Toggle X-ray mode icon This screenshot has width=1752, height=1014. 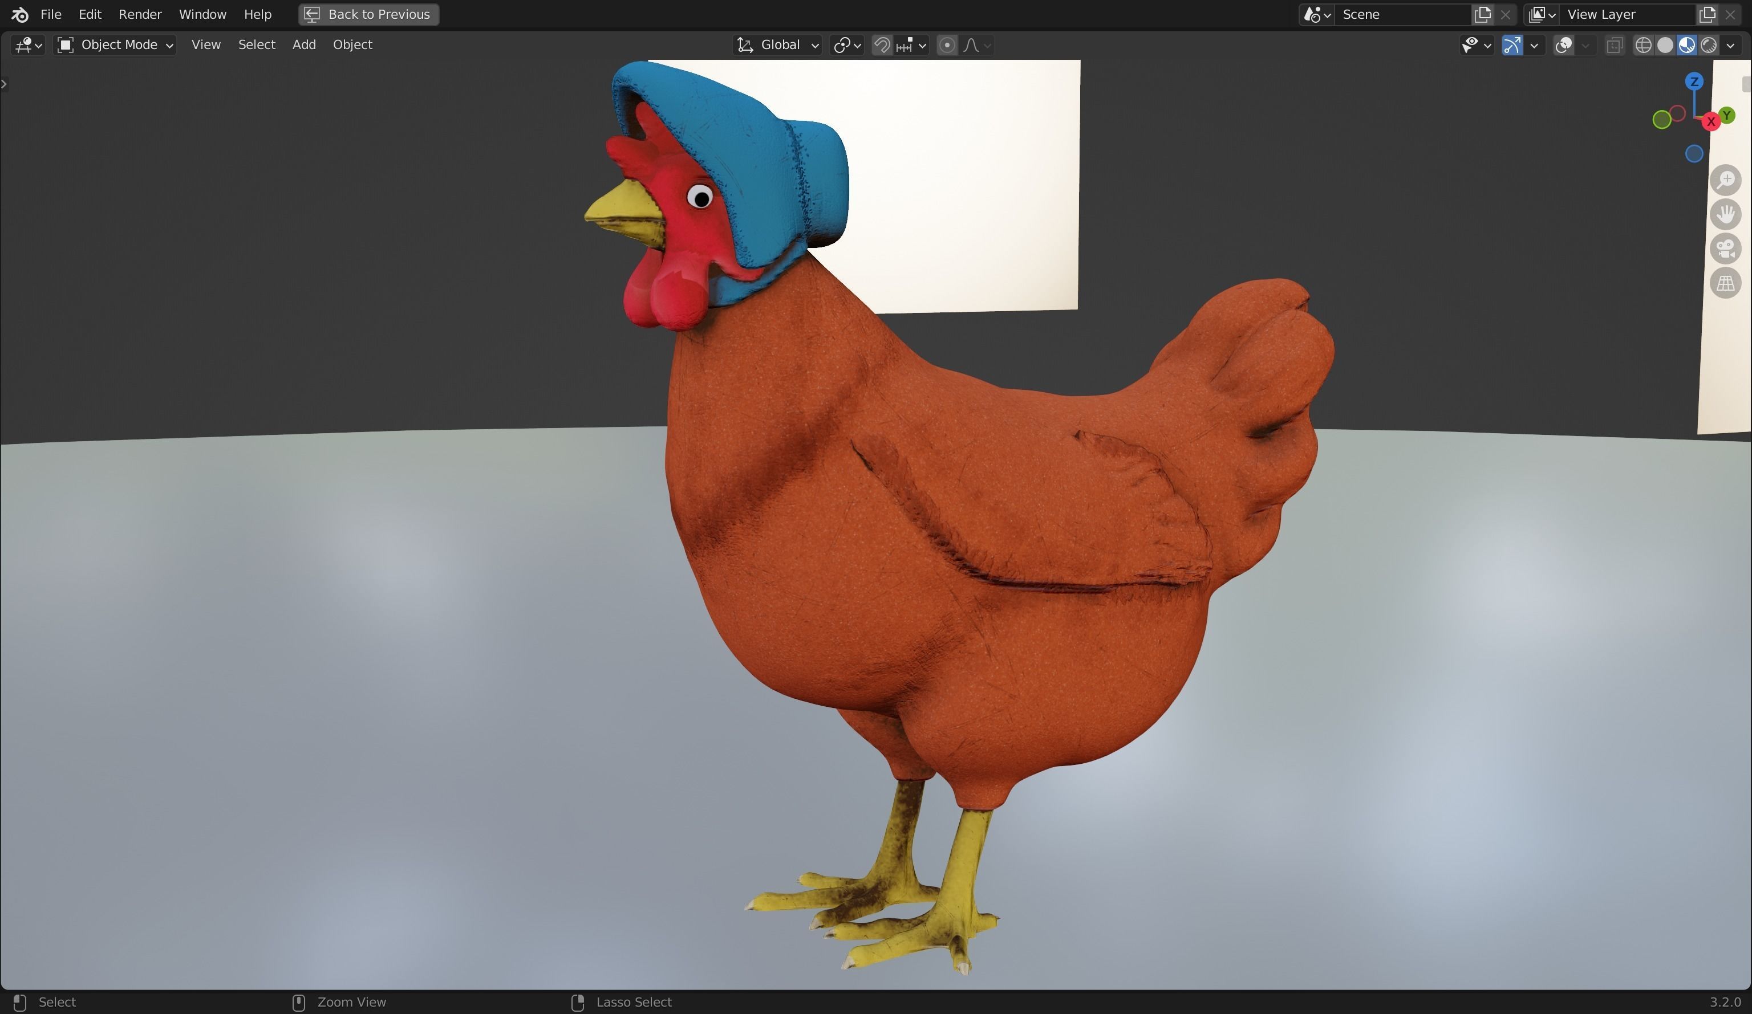pos(1615,45)
